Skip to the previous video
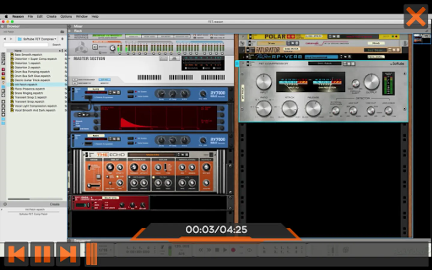This screenshot has height=270, width=432. point(16,254)
